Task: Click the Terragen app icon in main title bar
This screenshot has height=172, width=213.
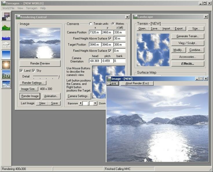Action: (x=3, y=3)
